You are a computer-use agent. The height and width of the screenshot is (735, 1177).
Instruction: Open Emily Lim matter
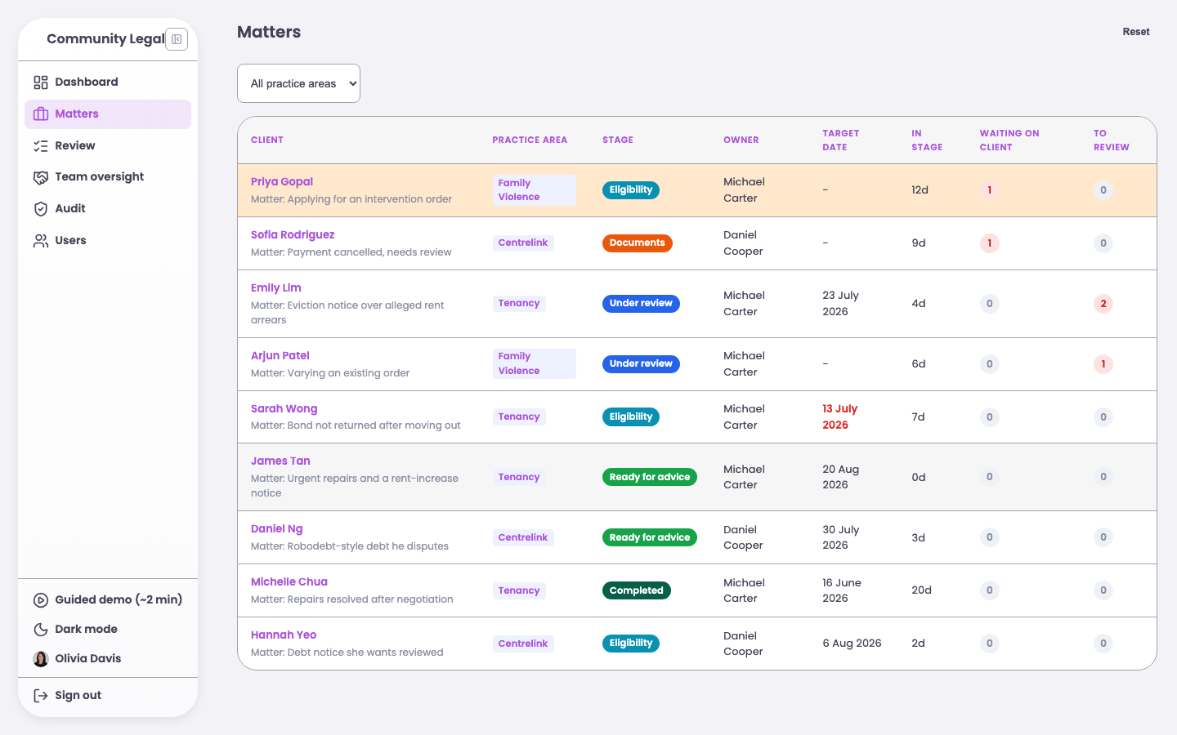(276, 288)
